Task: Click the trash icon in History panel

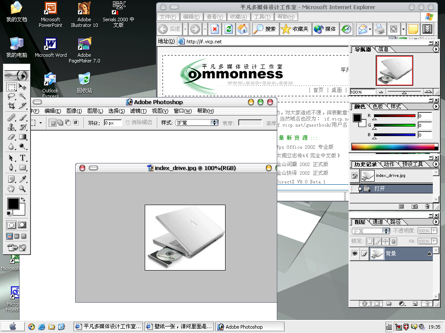Action: pyautogui.click(x=427, y=206)
